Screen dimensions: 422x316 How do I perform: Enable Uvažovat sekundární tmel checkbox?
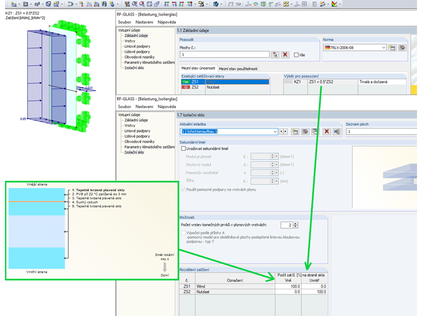tap(183, 149)
